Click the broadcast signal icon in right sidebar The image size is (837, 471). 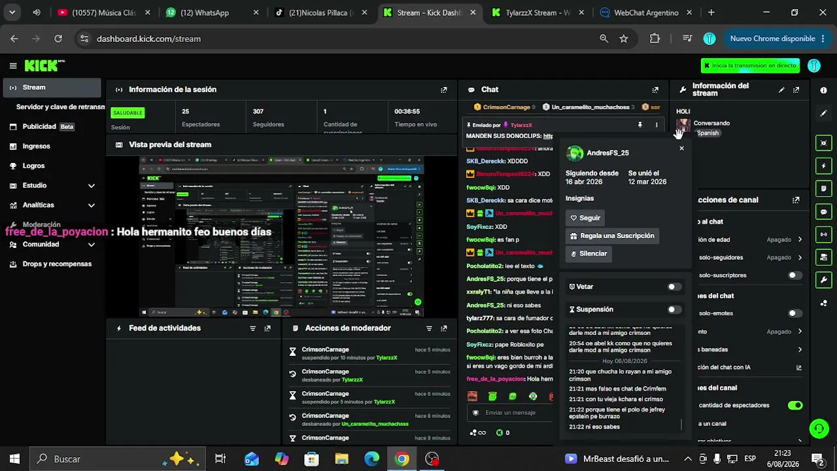click(823, 234)
